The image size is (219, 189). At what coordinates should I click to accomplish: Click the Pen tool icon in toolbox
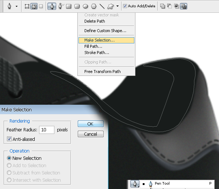pyautogui.click(x=135, y=184)
